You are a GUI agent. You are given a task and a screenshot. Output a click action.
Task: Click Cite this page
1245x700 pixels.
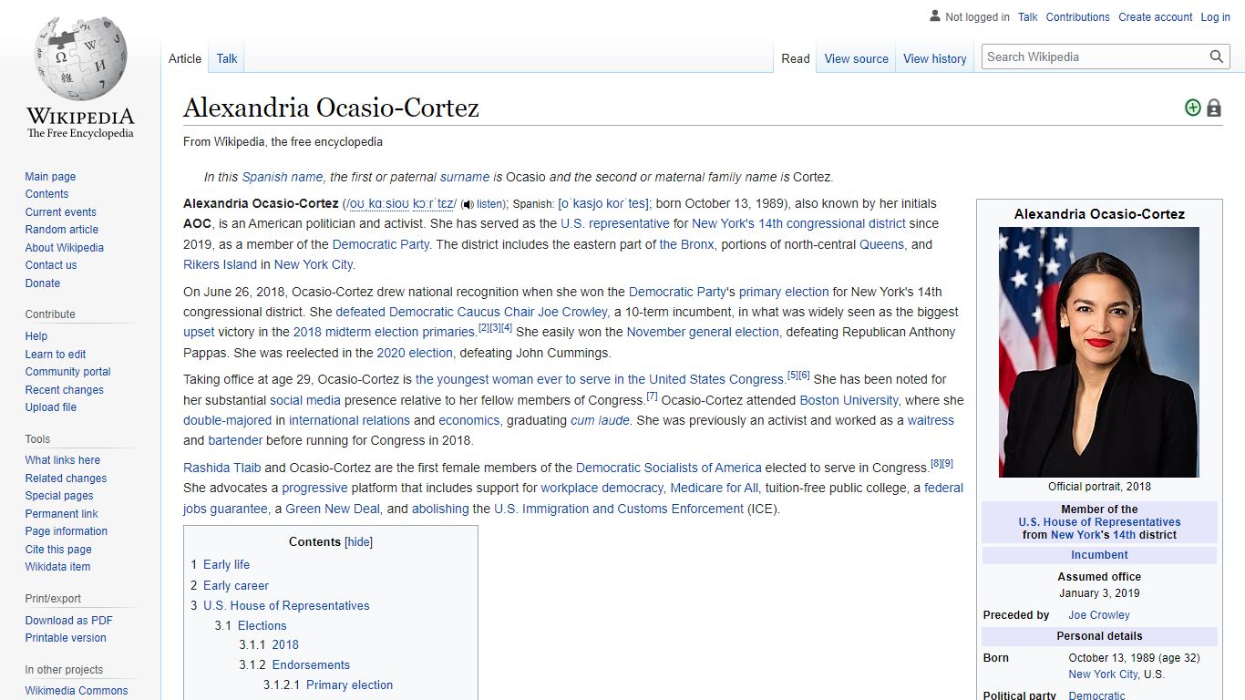[x=58, y=550]
